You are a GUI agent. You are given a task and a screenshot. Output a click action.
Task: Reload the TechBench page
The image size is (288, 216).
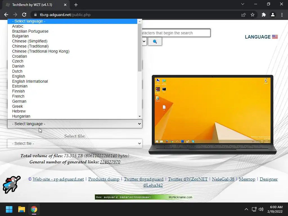pos(24,15)
